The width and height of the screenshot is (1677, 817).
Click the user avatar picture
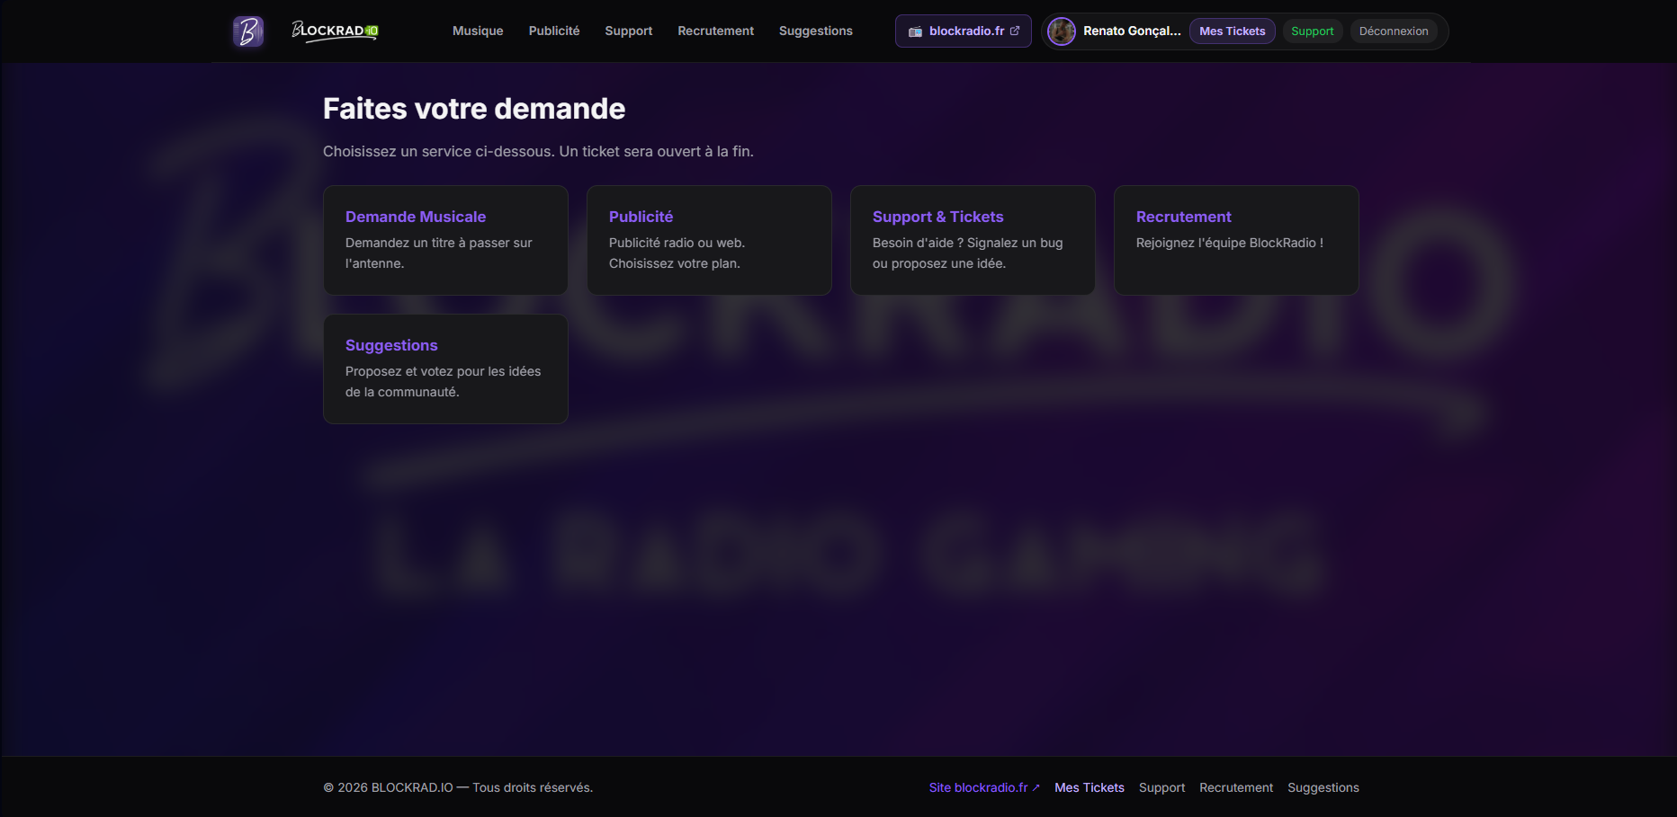pos(1062,31)
